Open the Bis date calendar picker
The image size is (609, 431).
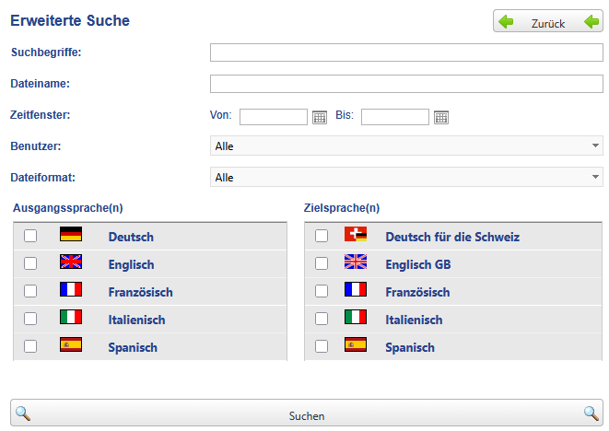pyautogui.click(x=441, y=117)
